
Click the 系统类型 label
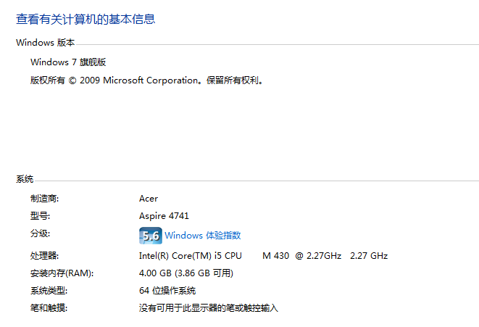point(49,291)
